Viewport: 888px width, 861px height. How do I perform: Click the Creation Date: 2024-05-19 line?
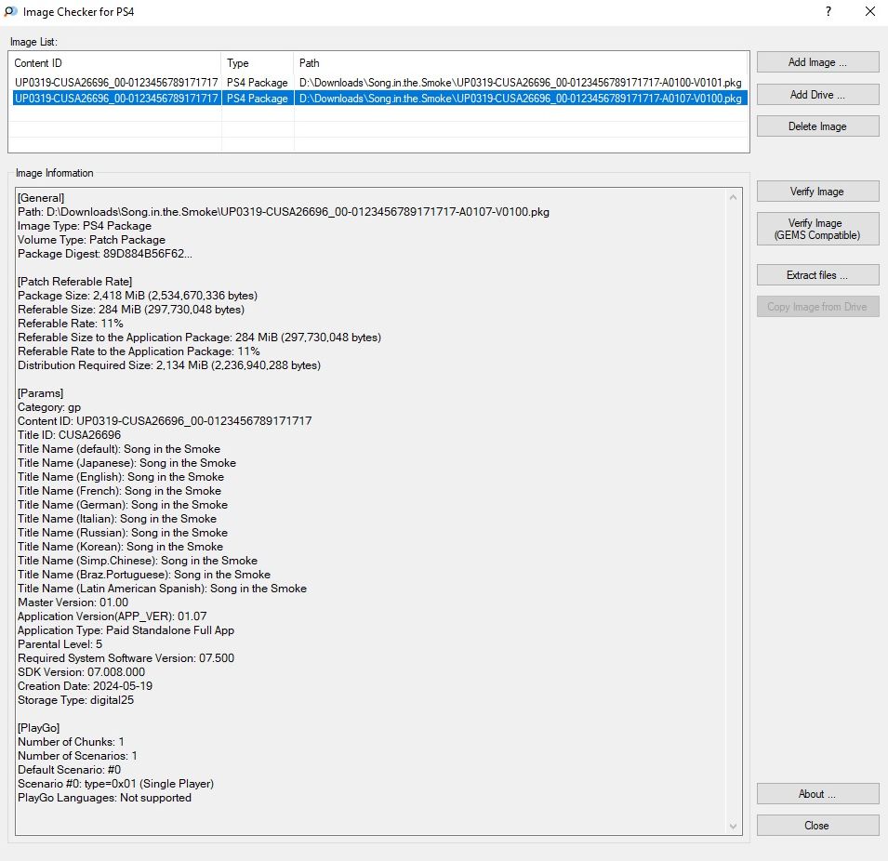click(85, 686)
